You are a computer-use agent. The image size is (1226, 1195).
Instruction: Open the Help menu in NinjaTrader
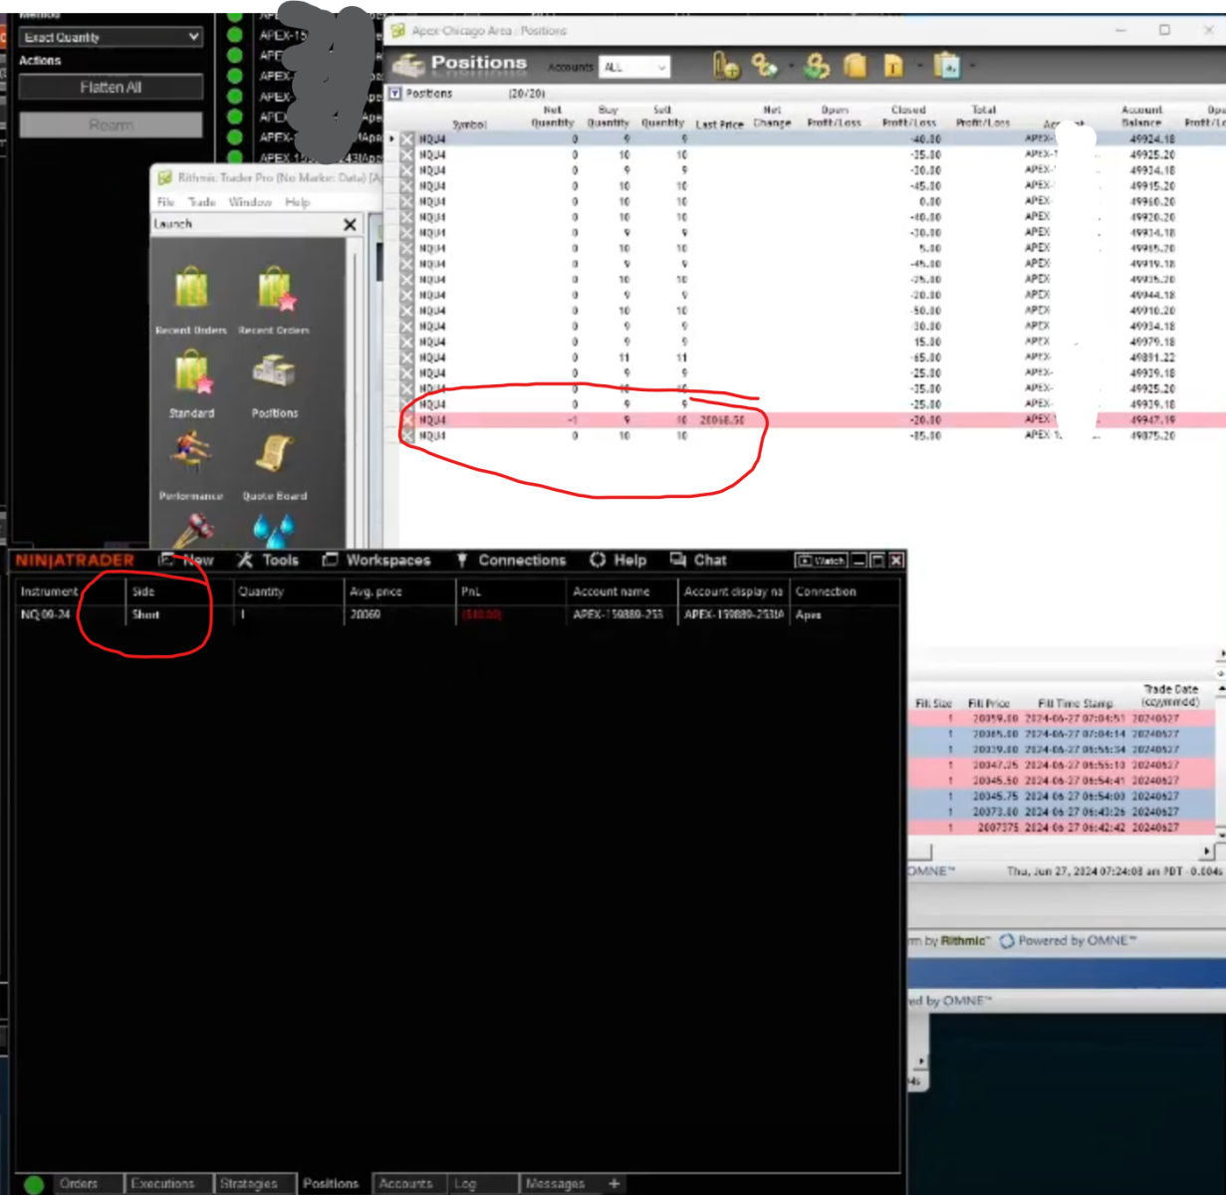(618, 561)
